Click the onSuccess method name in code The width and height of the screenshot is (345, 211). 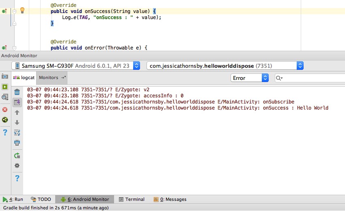97,11
